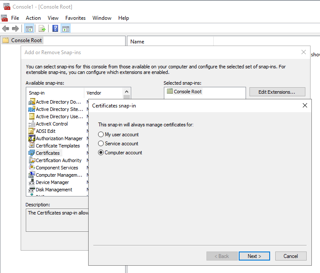Open the Action menu
The height and width of the screenshot is (273, 320).
pos(33,18)
